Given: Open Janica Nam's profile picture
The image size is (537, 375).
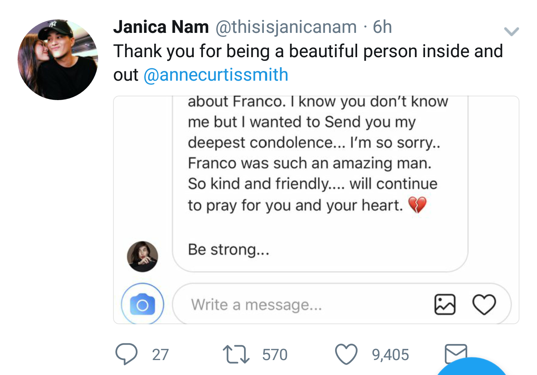Looking at the screenshot, I should pos(58,60).
